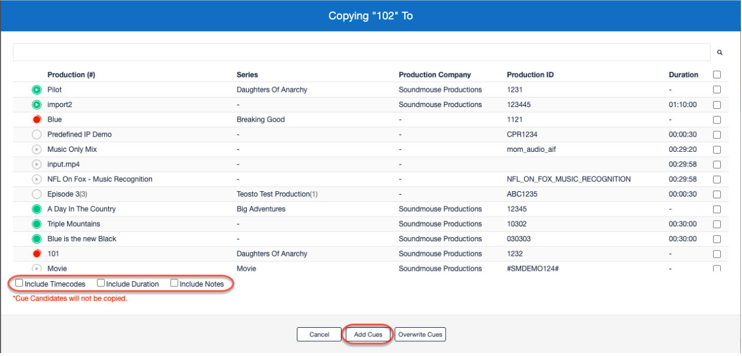Click the green play icon beside Pilot
Viewport: 742px width, 356px height.
pyautogui.click(x=37, y=90)
